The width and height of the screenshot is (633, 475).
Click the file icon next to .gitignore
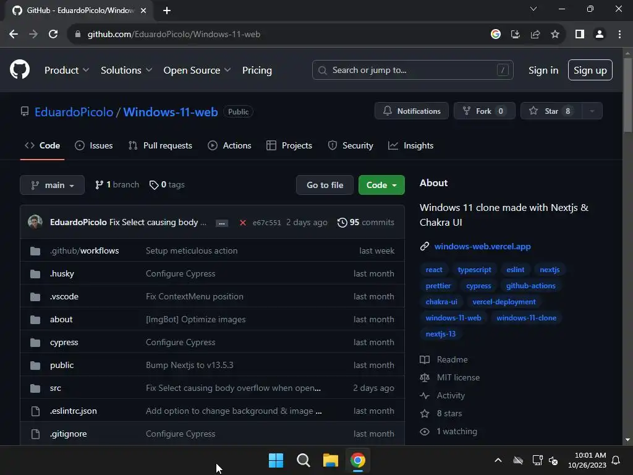tap(35, 434)
